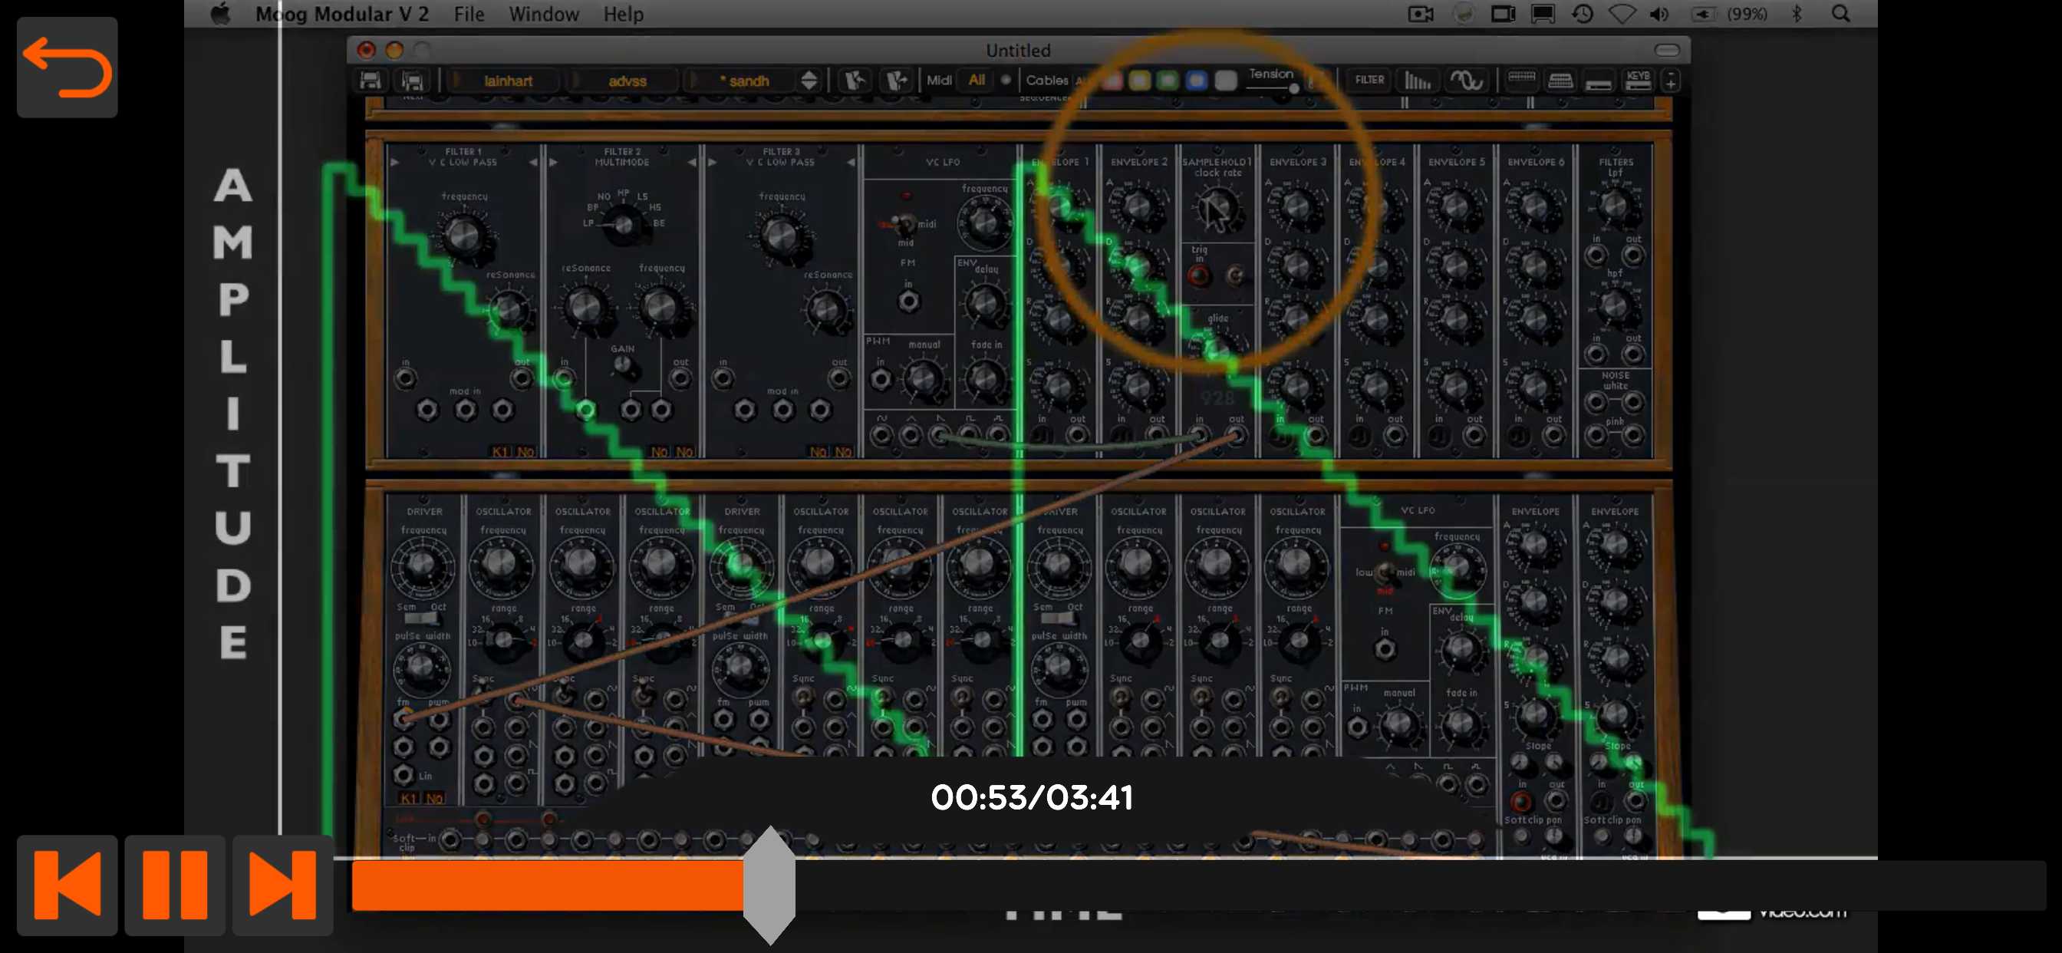This screenshot has width=2062, height=953.
Task: Choose the yellow cable color swatch
Action: tap(1140, 80)
